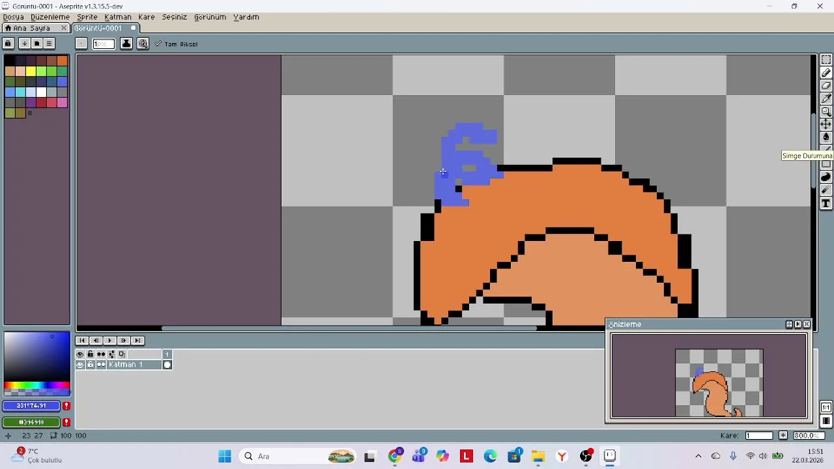Pick the white palette swatch
The image size is (834, 469).
click(x=41, y=92)
